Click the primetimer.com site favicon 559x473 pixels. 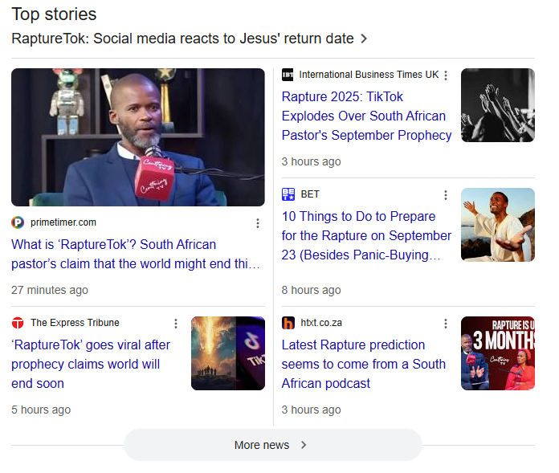[x=18, y=222]
